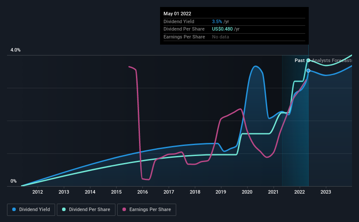Screen dimensions: 359x222
Task: Click the teal Dividend Per Share data point marker
Action: pyautogui.click(x=308, y=60)
